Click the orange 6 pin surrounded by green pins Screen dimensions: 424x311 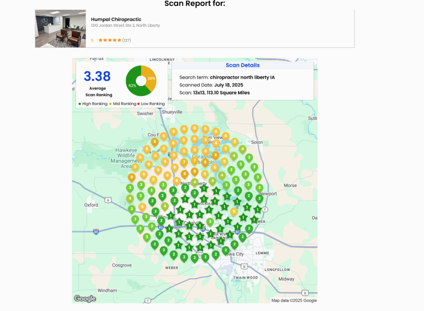142,206
